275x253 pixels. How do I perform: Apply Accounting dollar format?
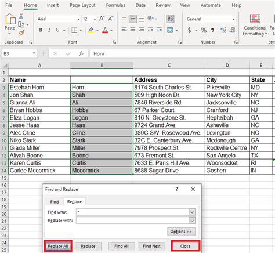tap(190, 30)
